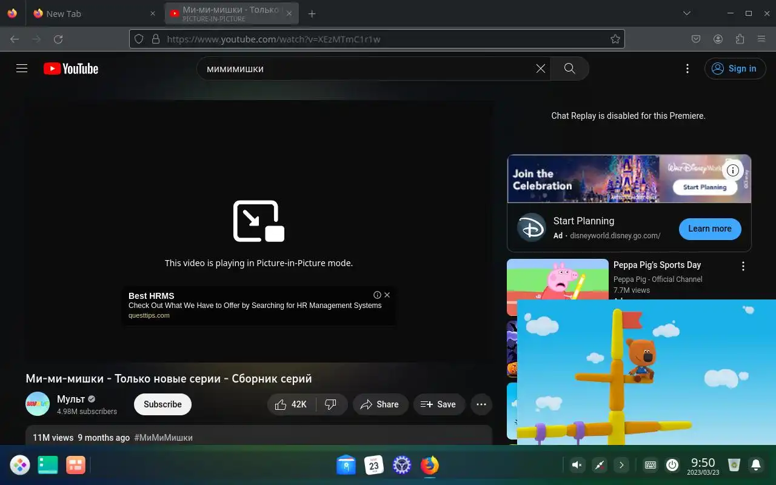Close the New Tab tab
The image size is (776, 485).
[153, 13]
